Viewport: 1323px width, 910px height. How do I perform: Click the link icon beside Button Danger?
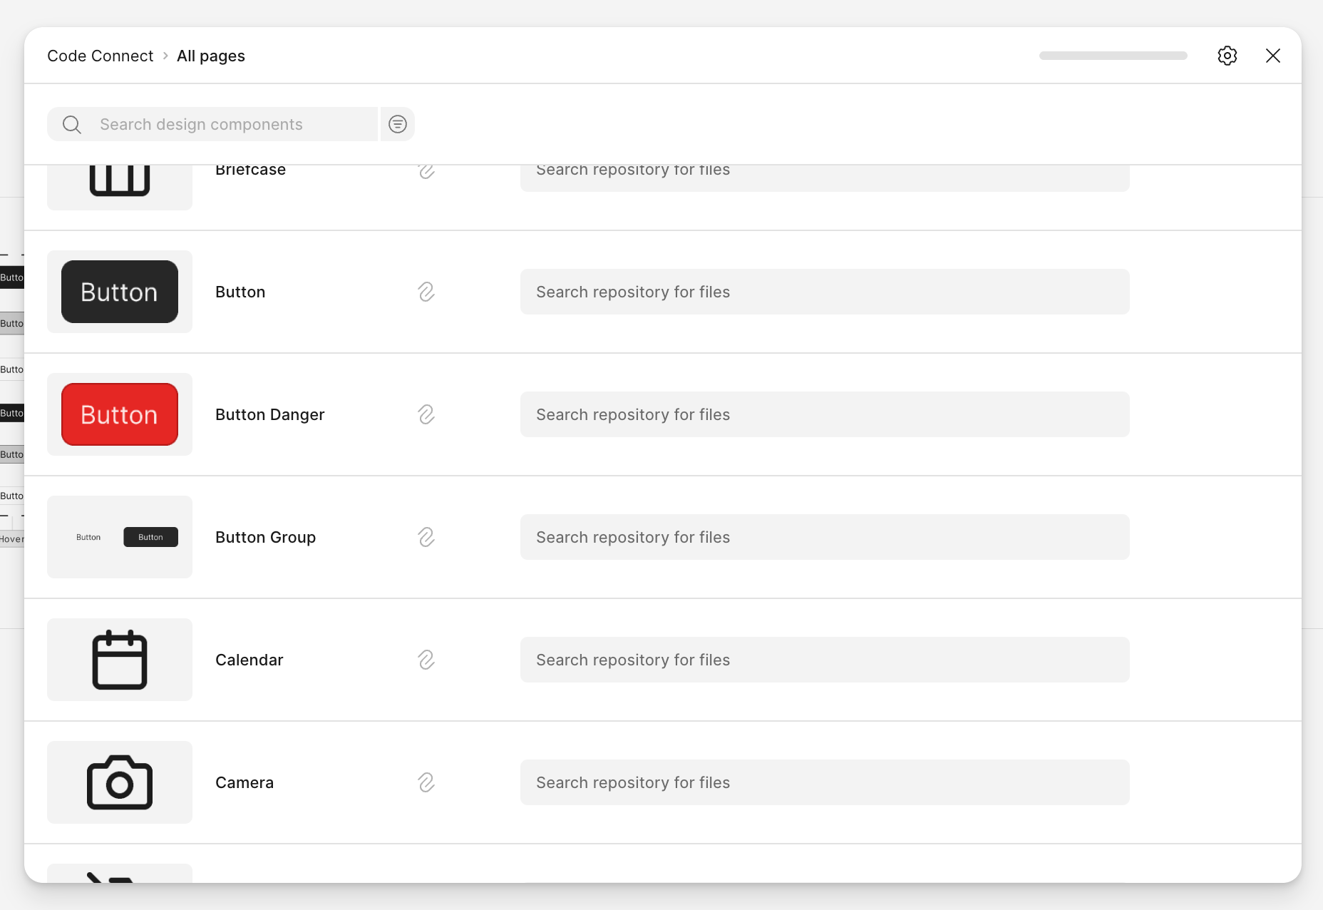coord(426,414)
